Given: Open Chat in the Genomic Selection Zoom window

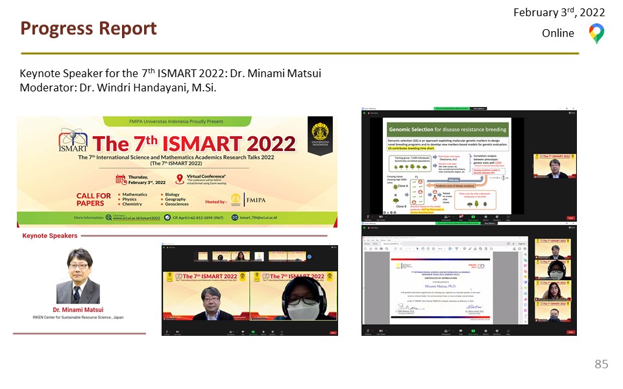Looking at the screenshot, I should click(461, 218).
